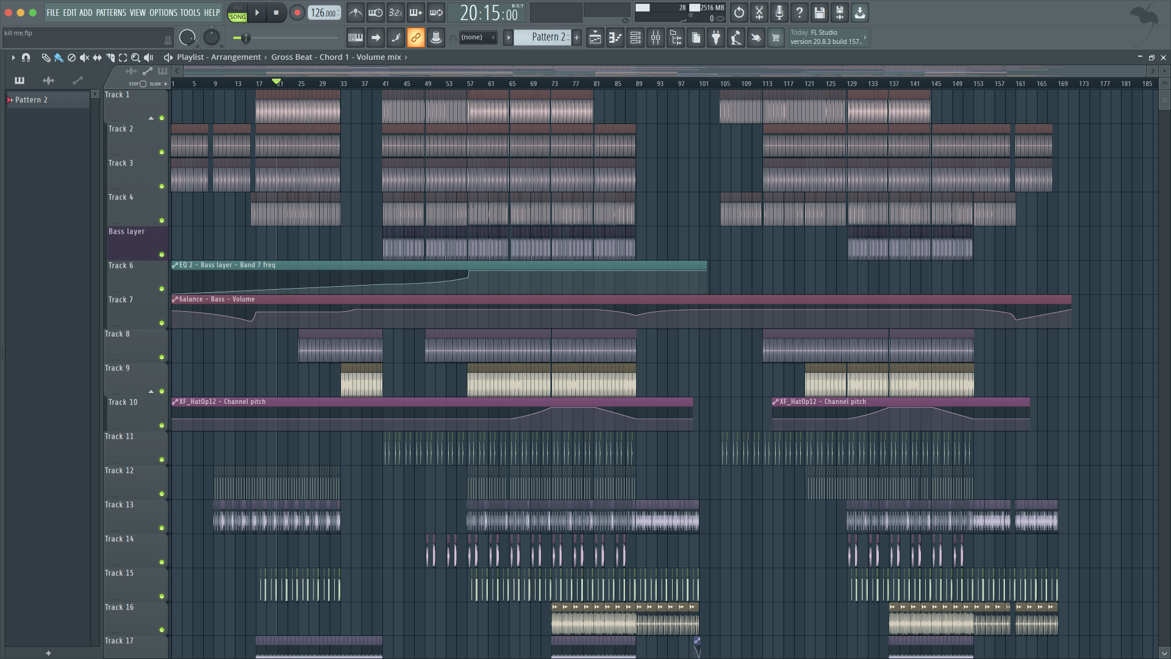Click the microphone recording icon

779,12
